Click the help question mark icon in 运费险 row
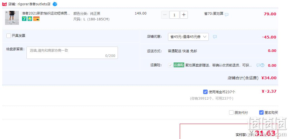Viewport: 289px width, 139px height. [262, 65]
